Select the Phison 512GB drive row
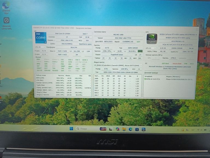Viewport: 210px width, 158px height. [169, 79]
